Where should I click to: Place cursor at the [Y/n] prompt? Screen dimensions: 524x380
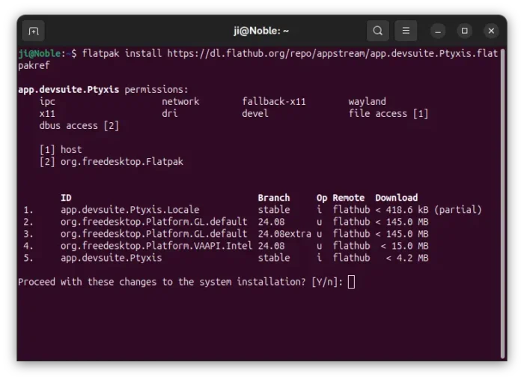click(x=351, y=282)
